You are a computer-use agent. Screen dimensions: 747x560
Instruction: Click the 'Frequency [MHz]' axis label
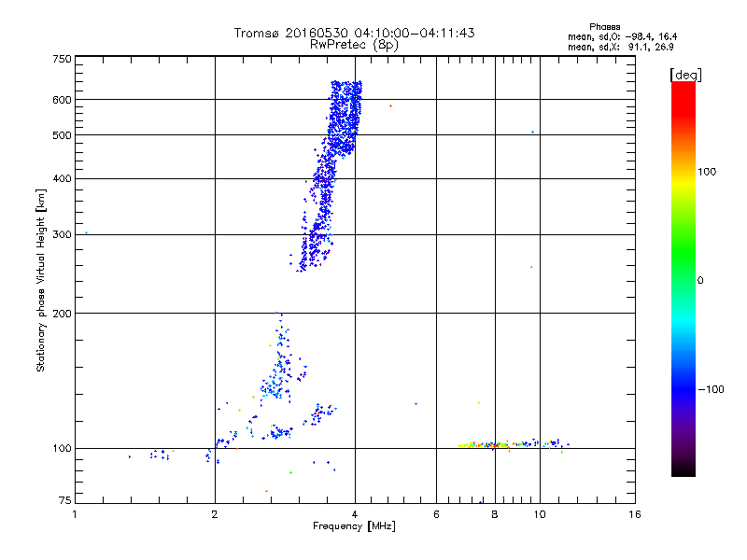tap(354, 526)
